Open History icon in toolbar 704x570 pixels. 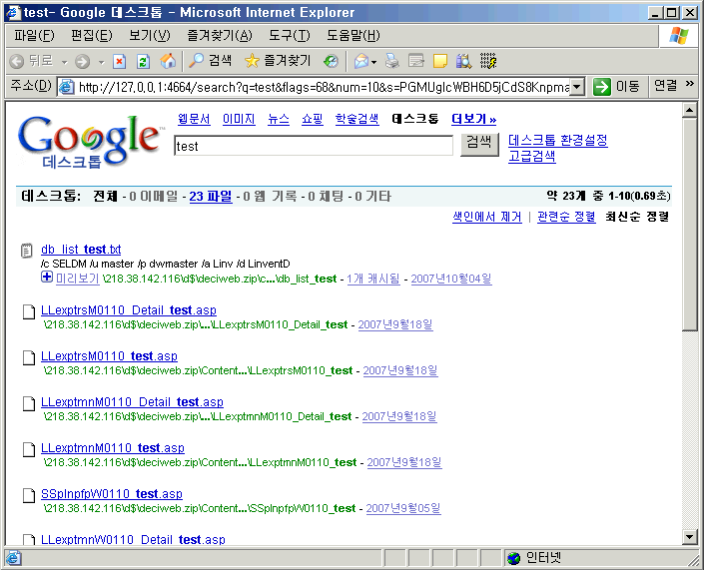click(x=331, y=61)
